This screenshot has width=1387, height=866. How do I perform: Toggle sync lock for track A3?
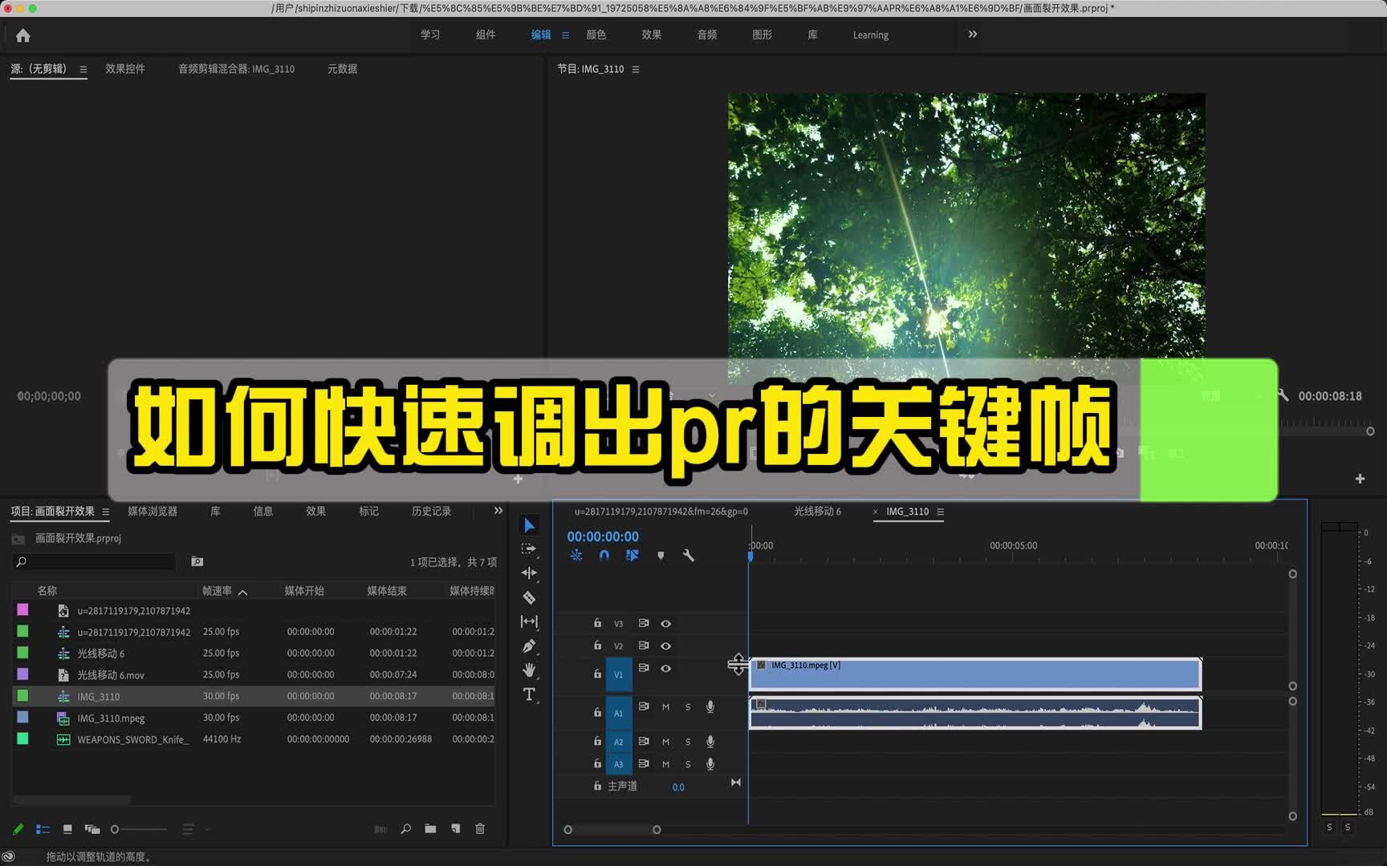(644, 763)
